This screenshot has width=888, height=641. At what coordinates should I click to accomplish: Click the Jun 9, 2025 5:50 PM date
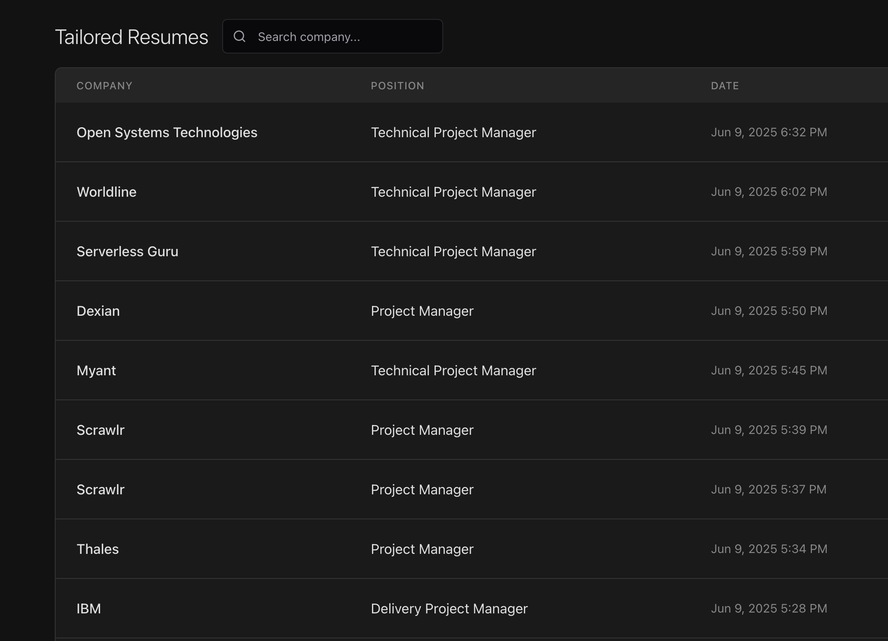(x=769, y=311)
